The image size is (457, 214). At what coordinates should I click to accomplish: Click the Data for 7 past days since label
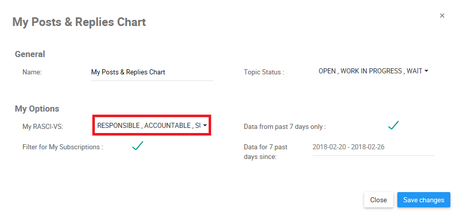coord(266,152)
